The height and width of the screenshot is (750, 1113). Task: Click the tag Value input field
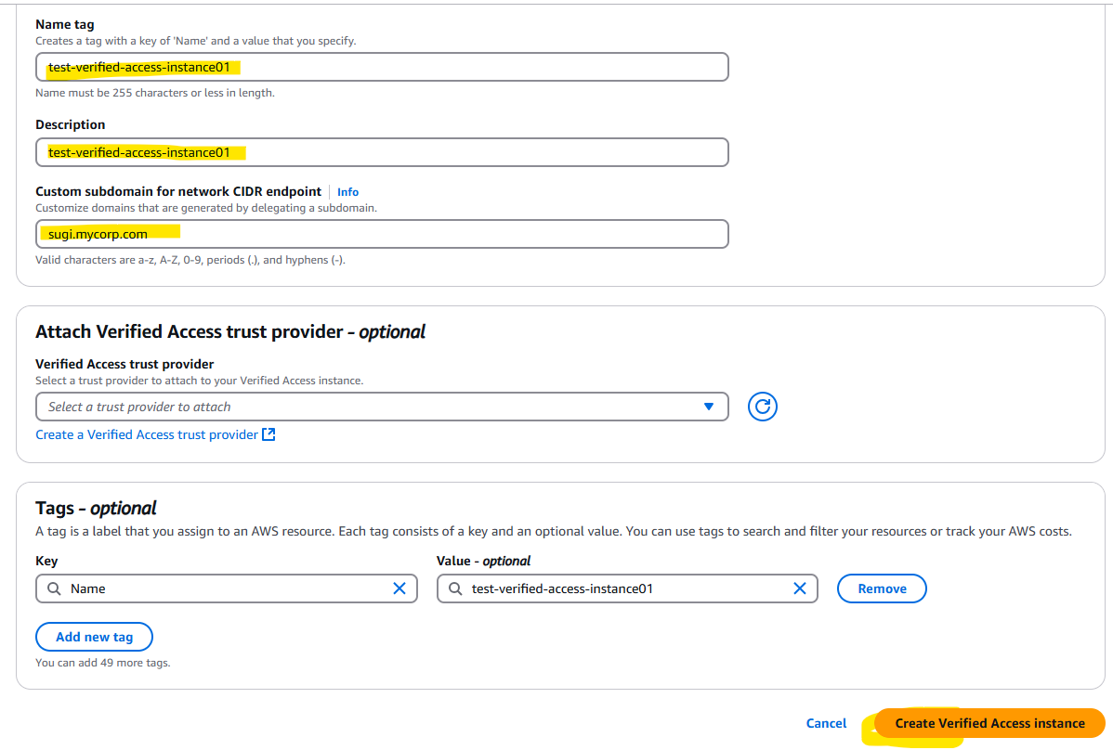627,588
